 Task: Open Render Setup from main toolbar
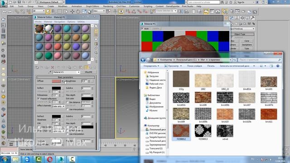[232, 11]
